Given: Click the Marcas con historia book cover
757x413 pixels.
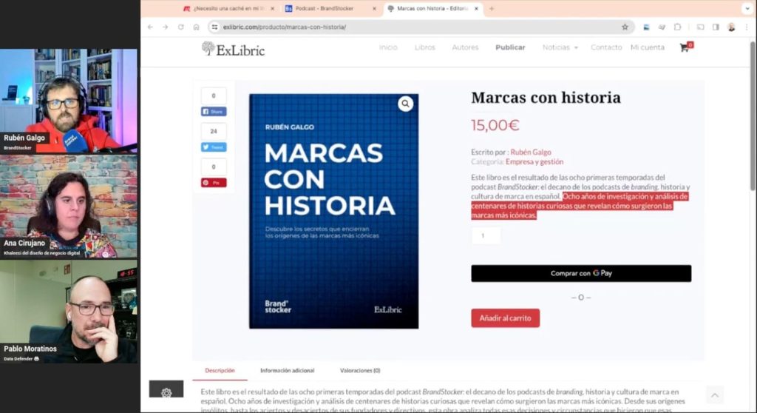Looking at the screenshot, I should [x=333, y=212].
